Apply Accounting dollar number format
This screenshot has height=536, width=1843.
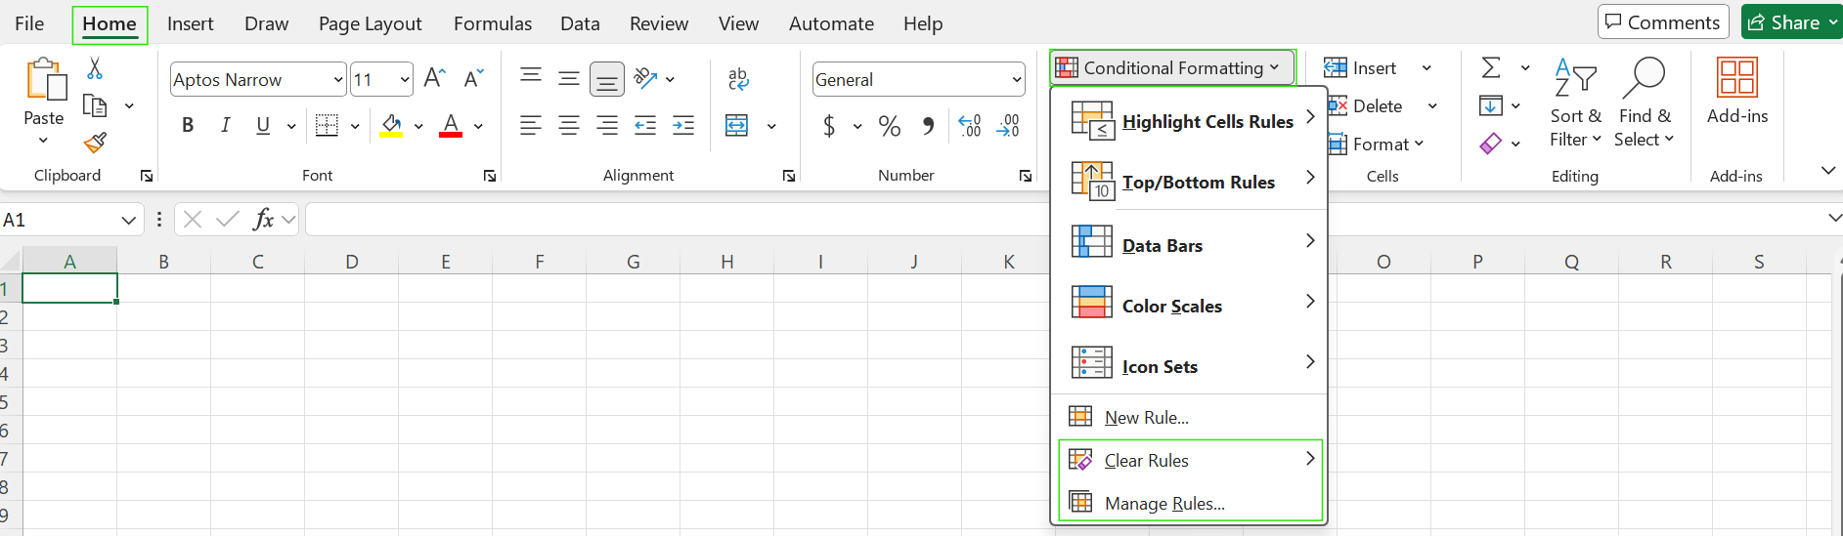pos(829,125)
